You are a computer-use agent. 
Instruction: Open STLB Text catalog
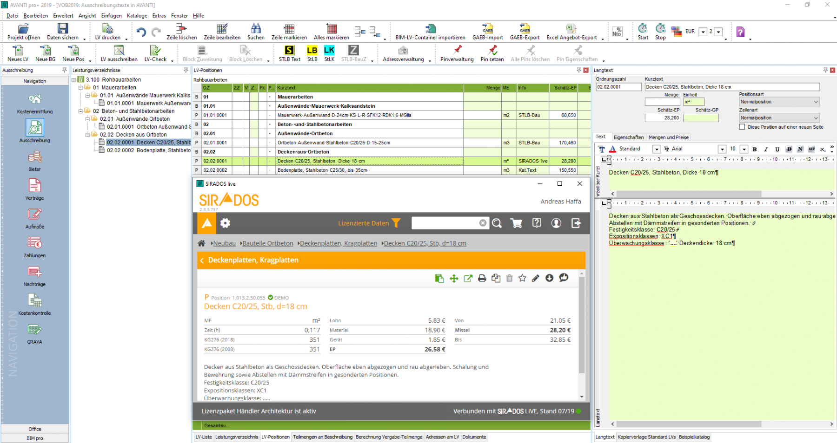pyautogui.click(x=290, y=53)
